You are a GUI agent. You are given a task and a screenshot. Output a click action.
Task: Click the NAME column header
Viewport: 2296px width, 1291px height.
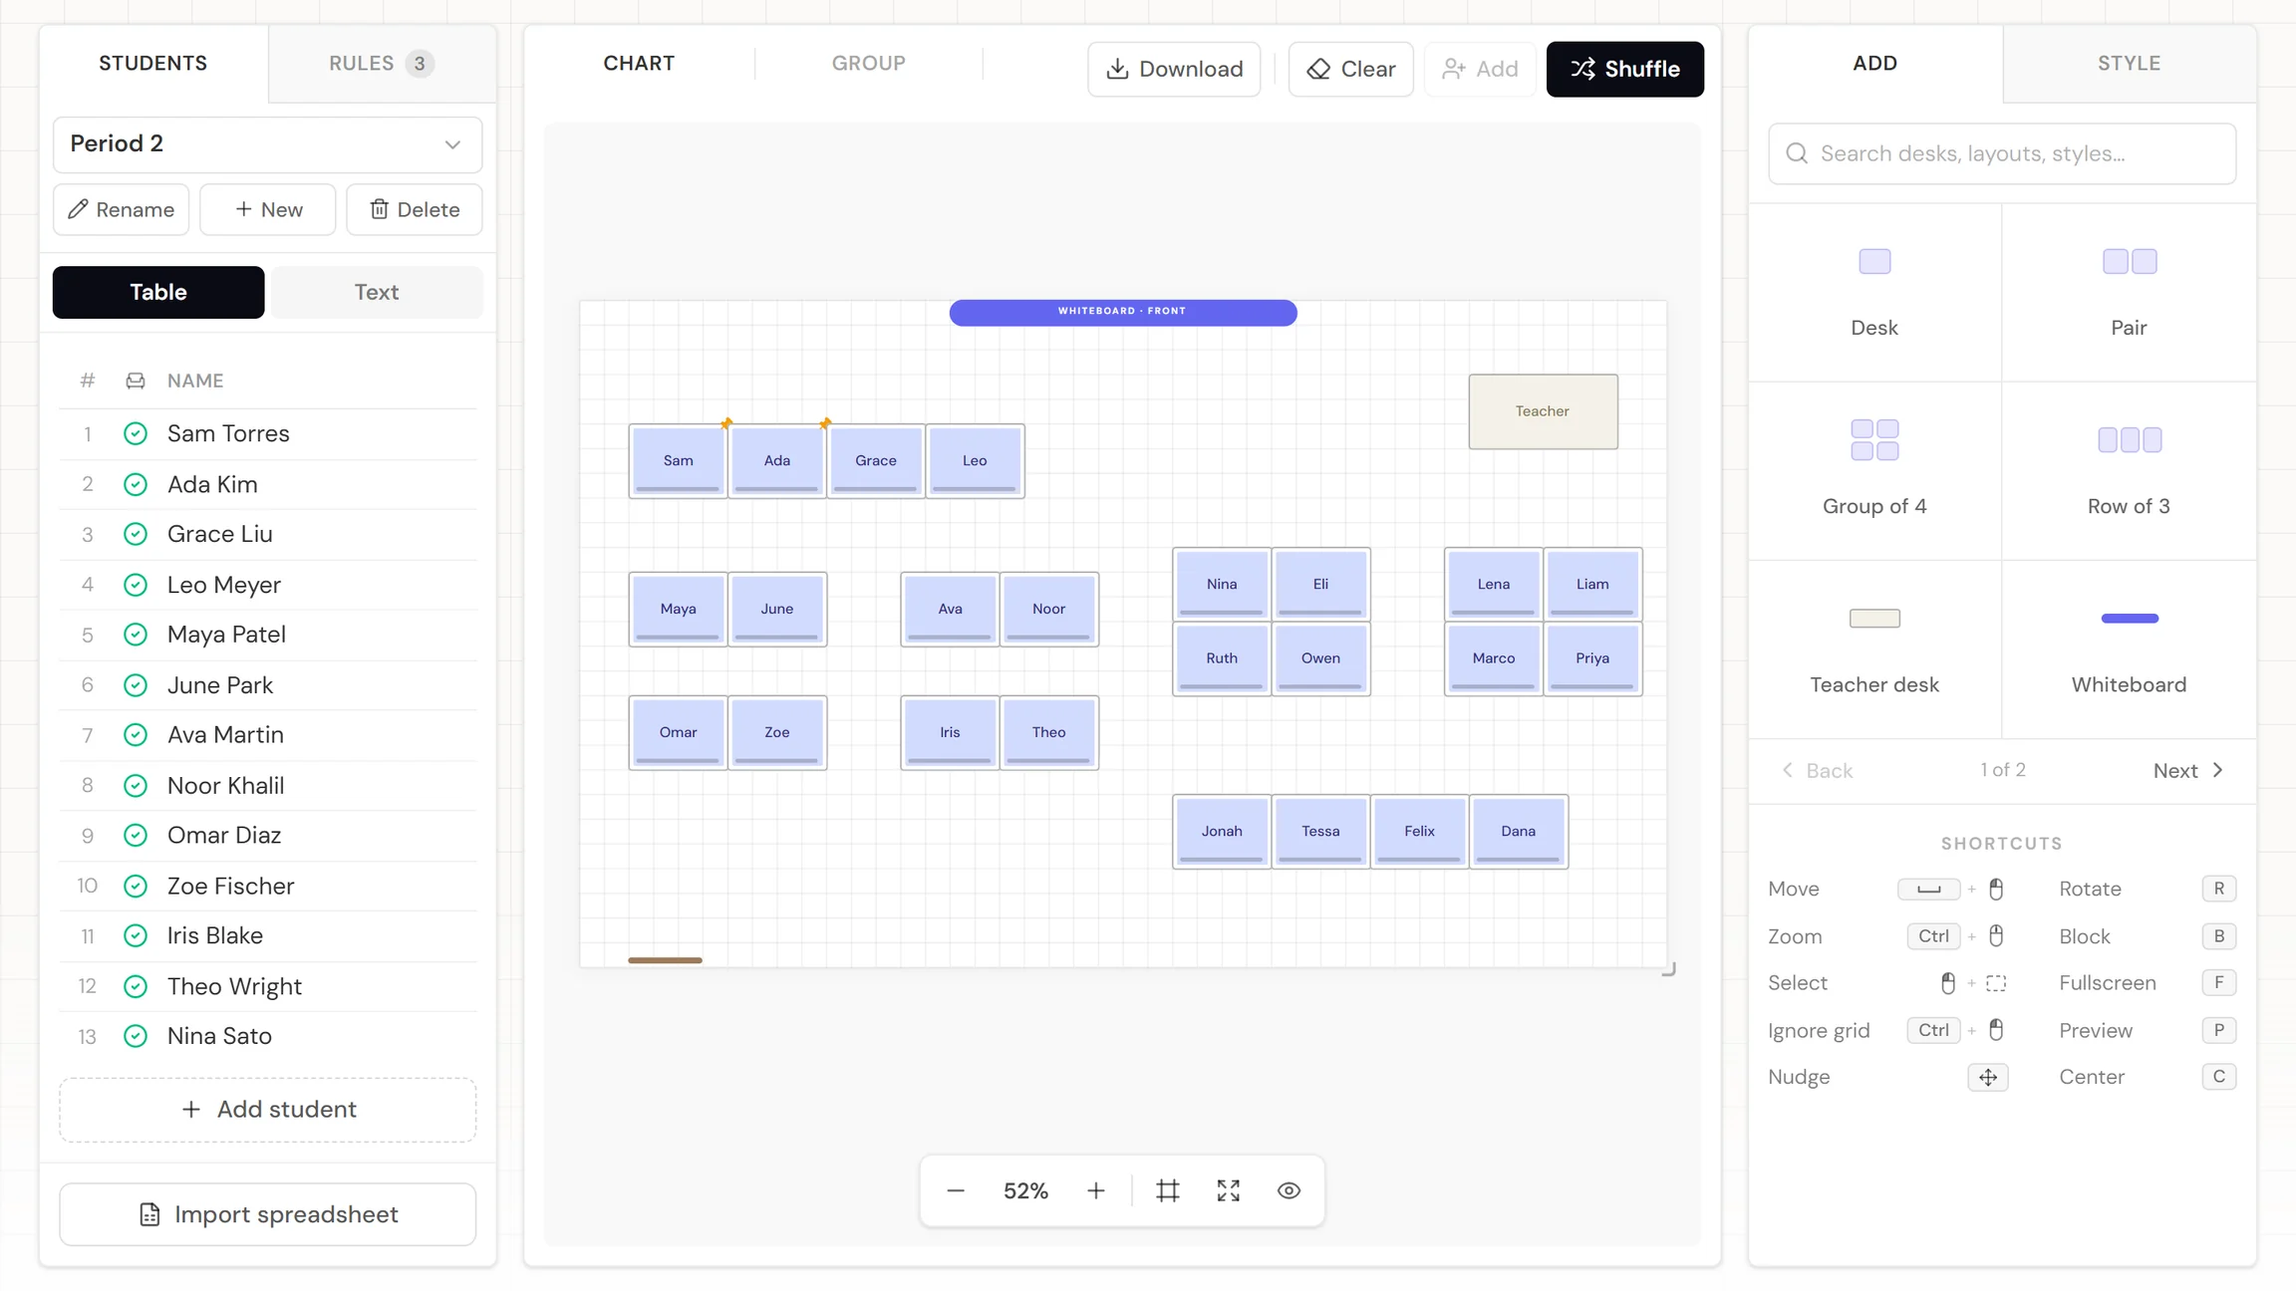click(195, 381)
